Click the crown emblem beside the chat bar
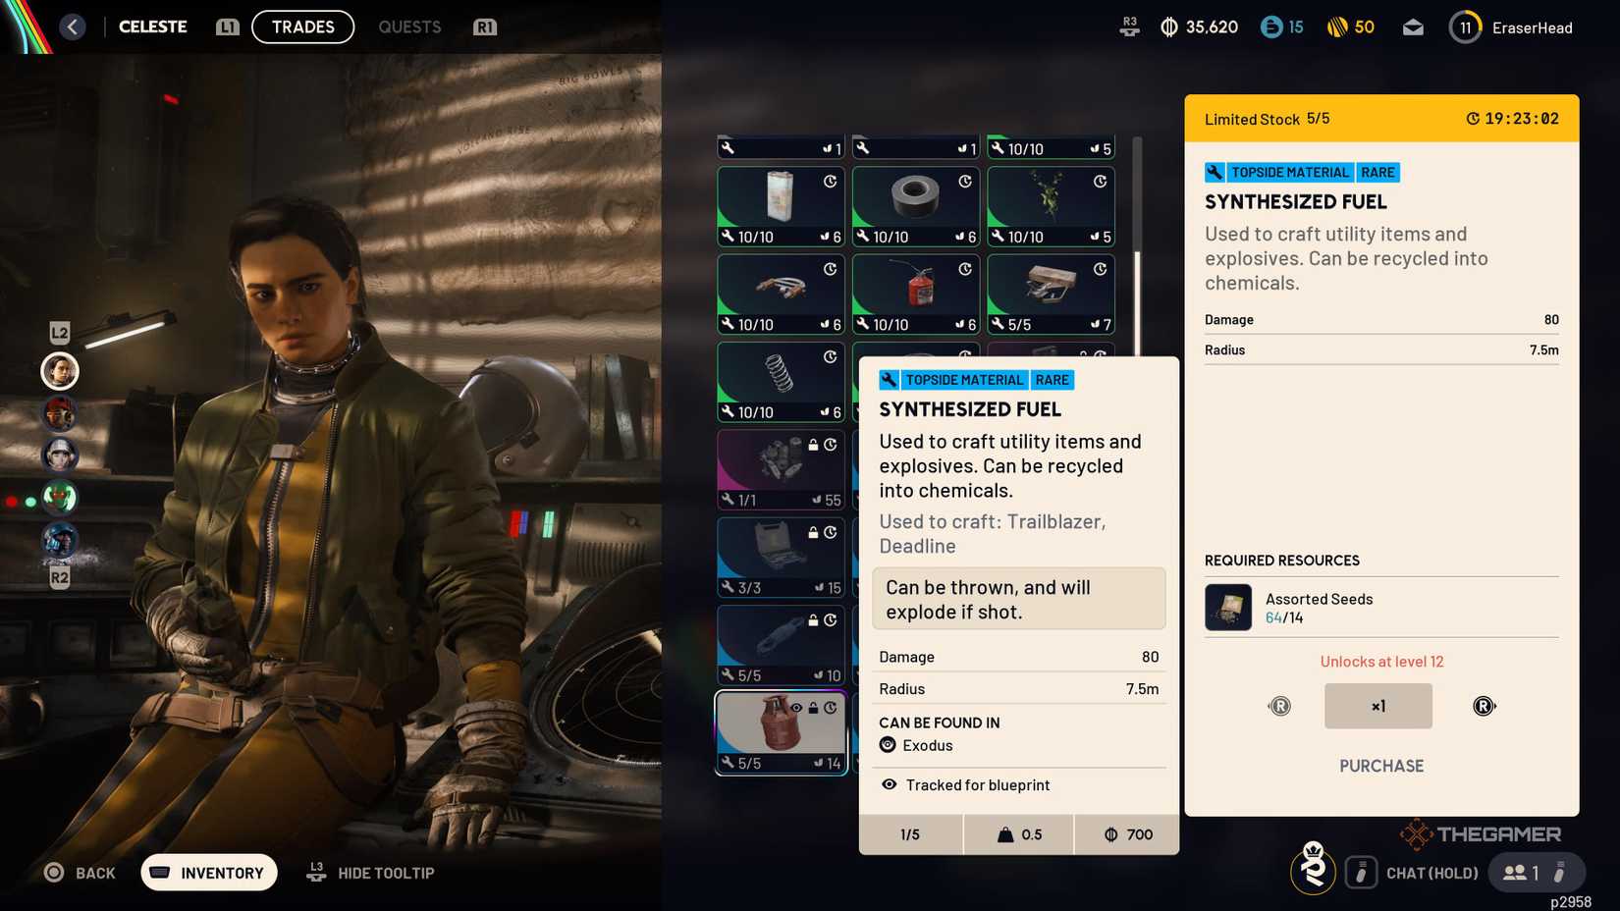This screenshot has width=1620, height=911. 1314,872
